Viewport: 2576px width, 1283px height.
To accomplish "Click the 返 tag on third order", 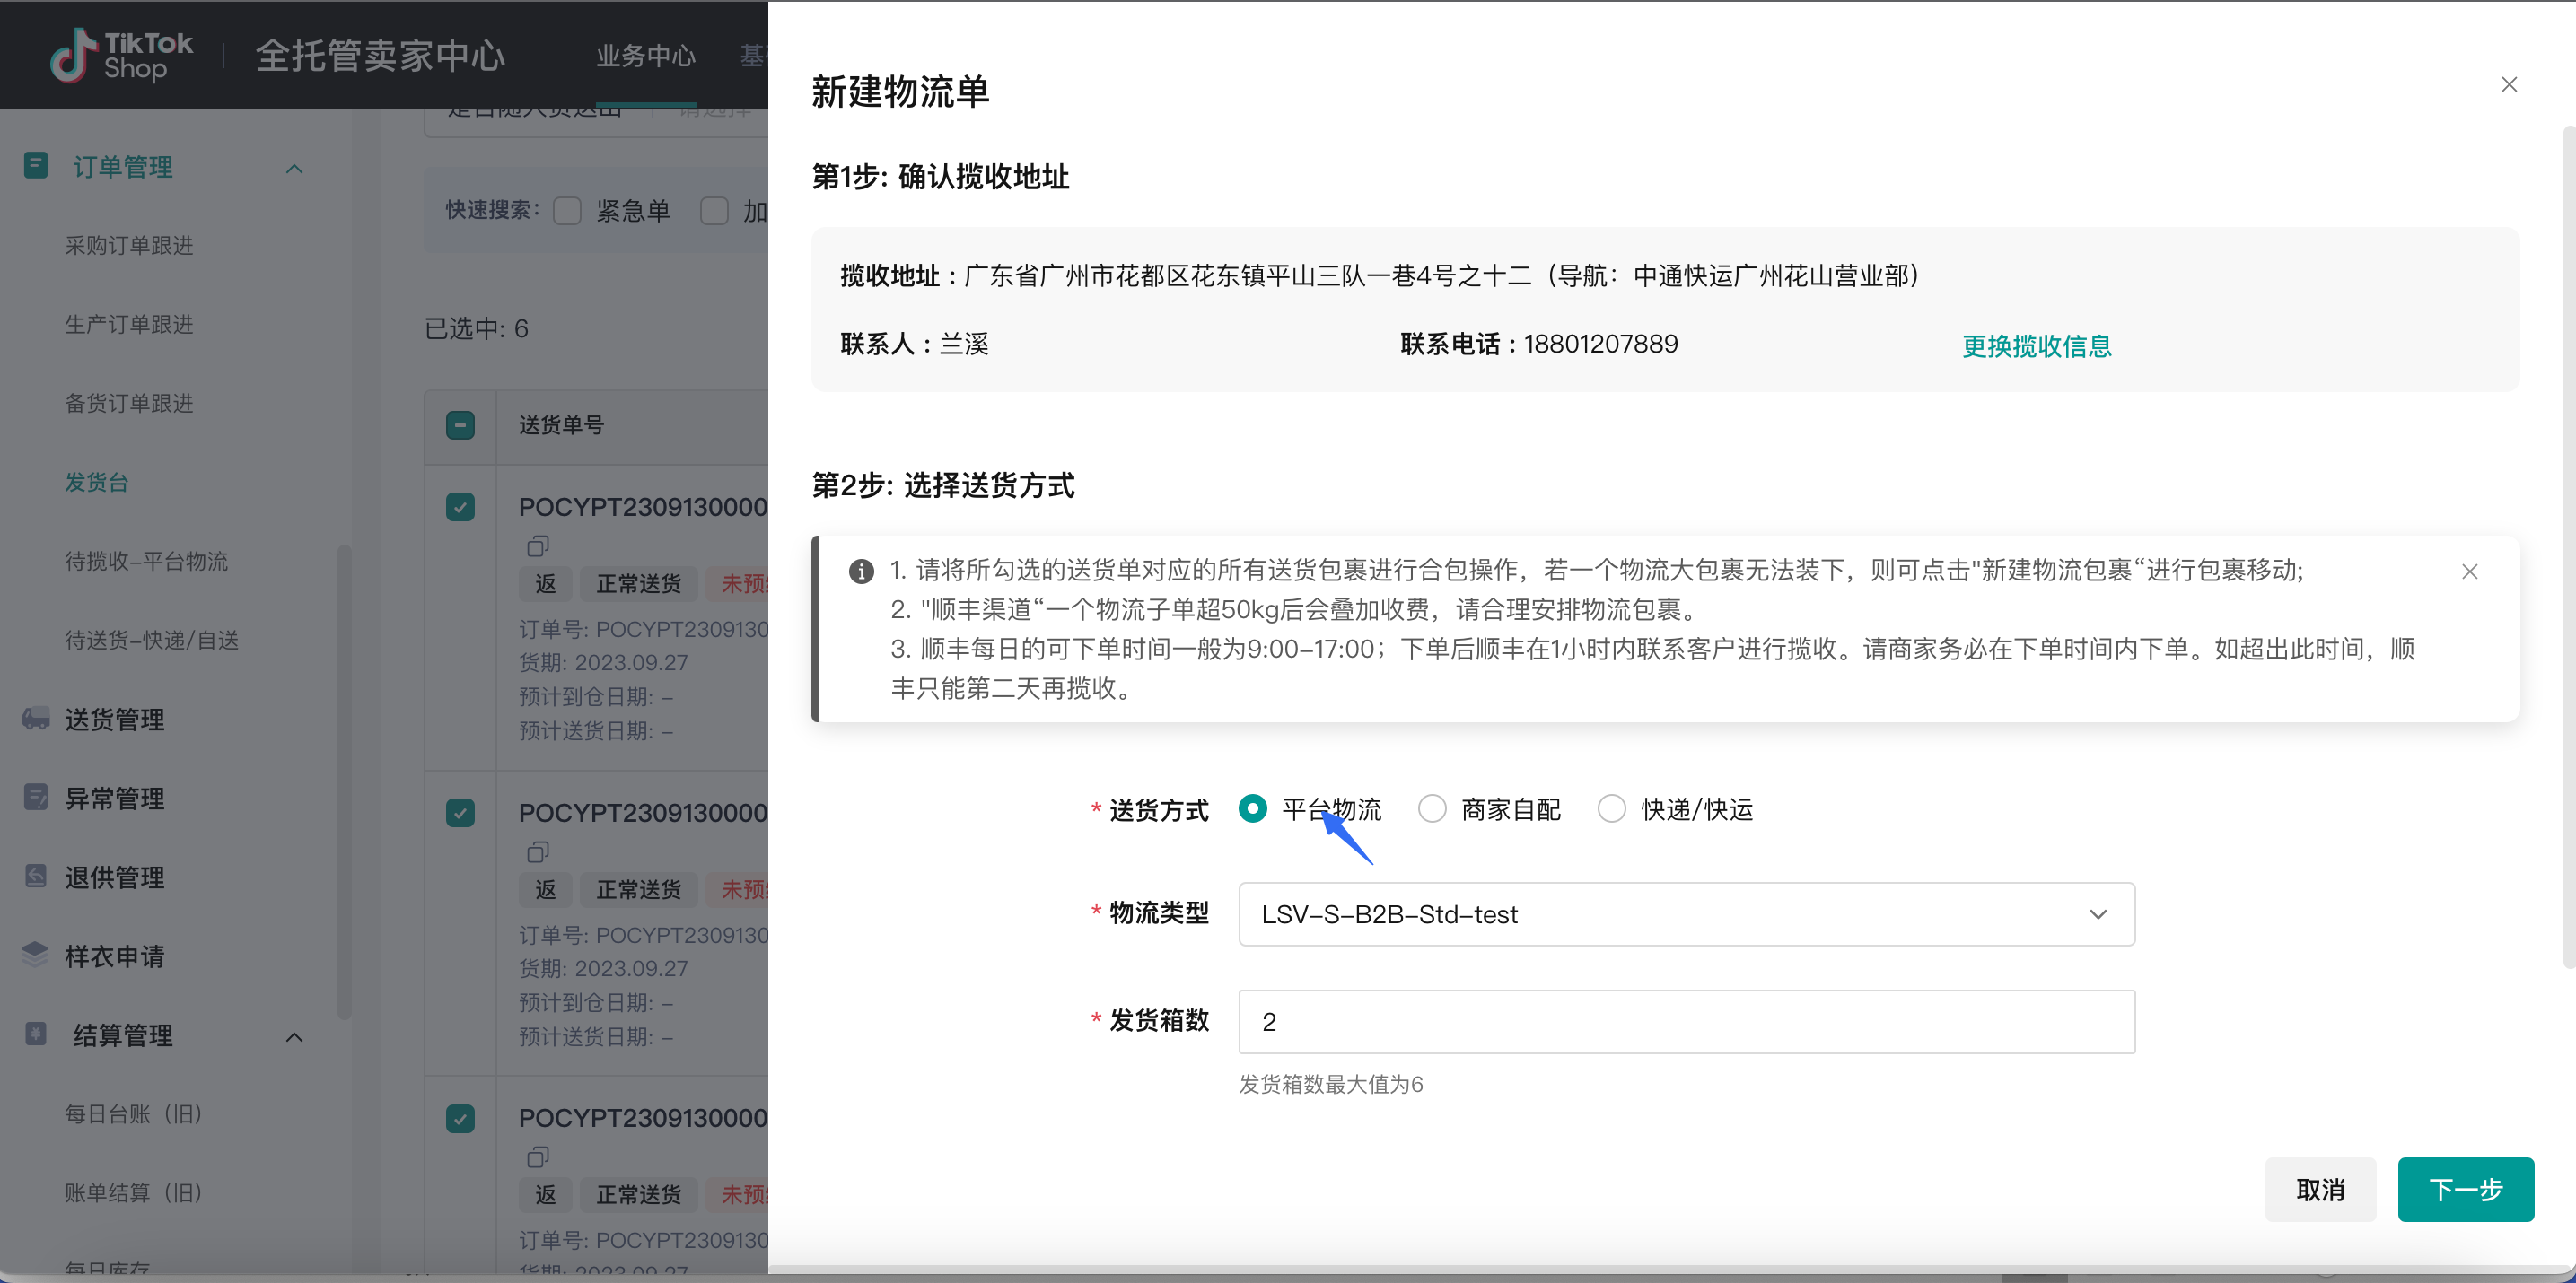I will click(545, 1194).
